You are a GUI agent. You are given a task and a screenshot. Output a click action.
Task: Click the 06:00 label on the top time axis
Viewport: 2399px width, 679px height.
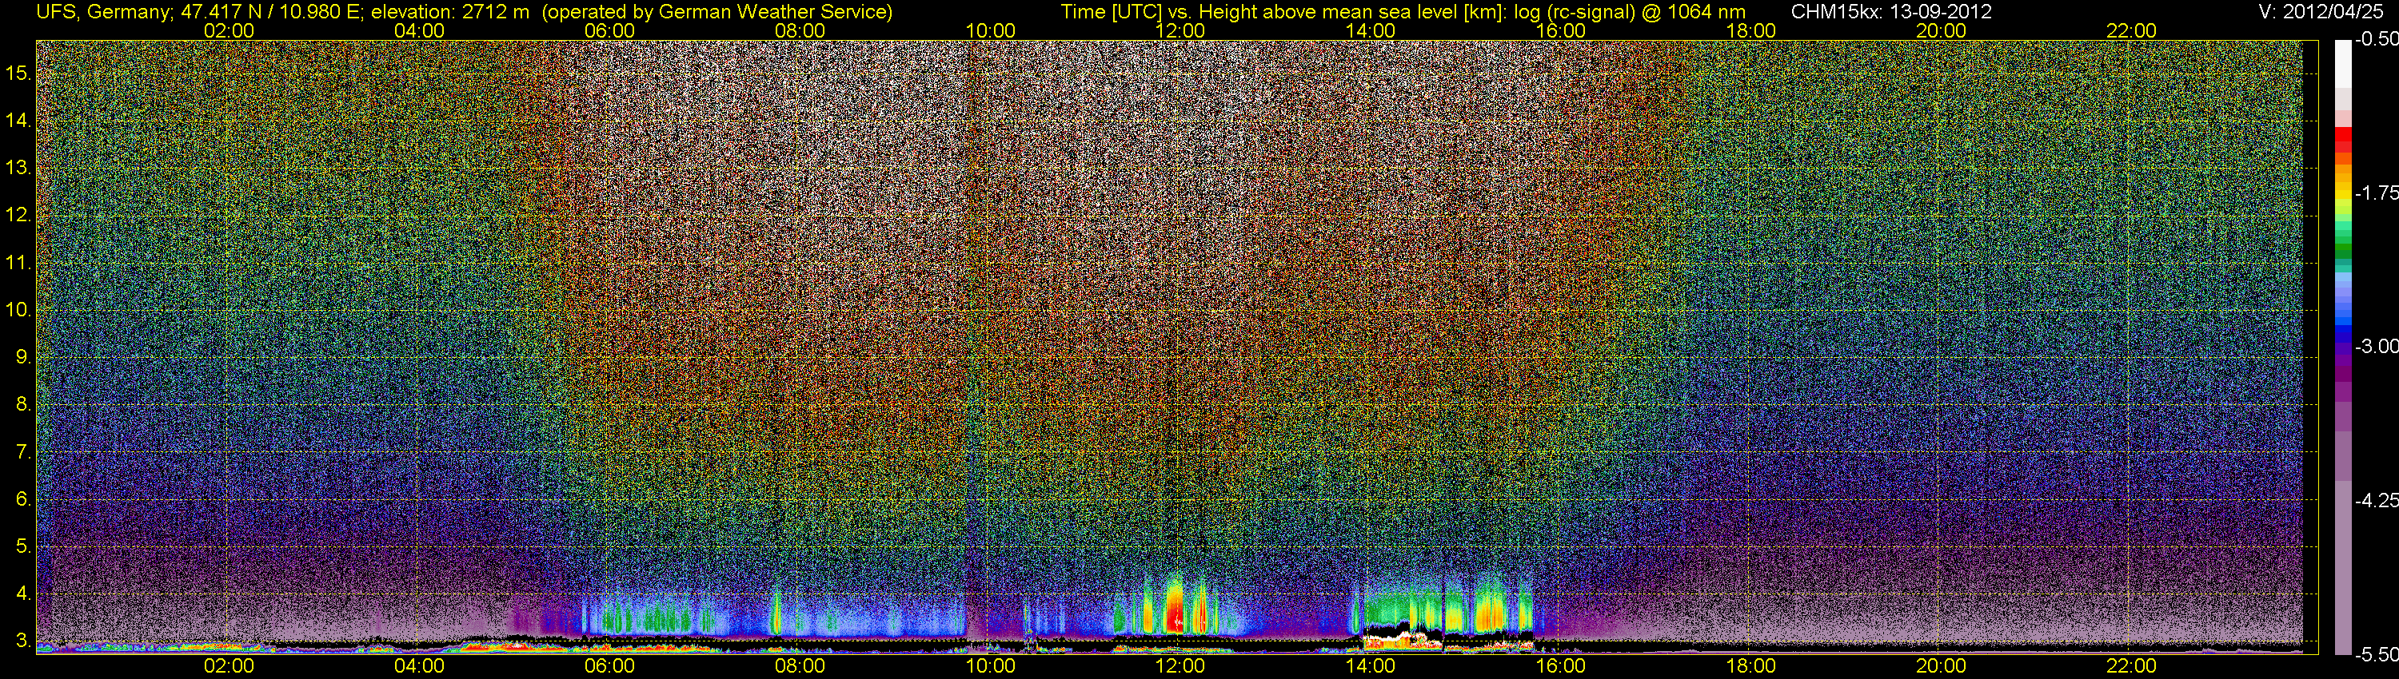(x=610, y=30)
